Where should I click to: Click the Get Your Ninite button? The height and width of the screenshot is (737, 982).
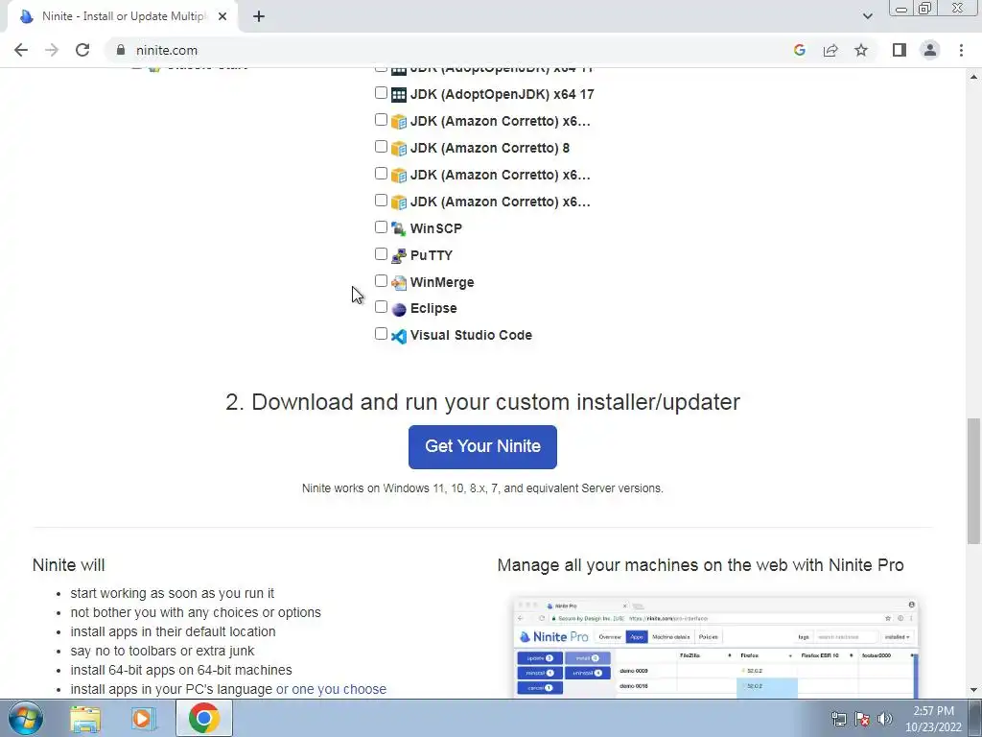(x=482, y=447)
